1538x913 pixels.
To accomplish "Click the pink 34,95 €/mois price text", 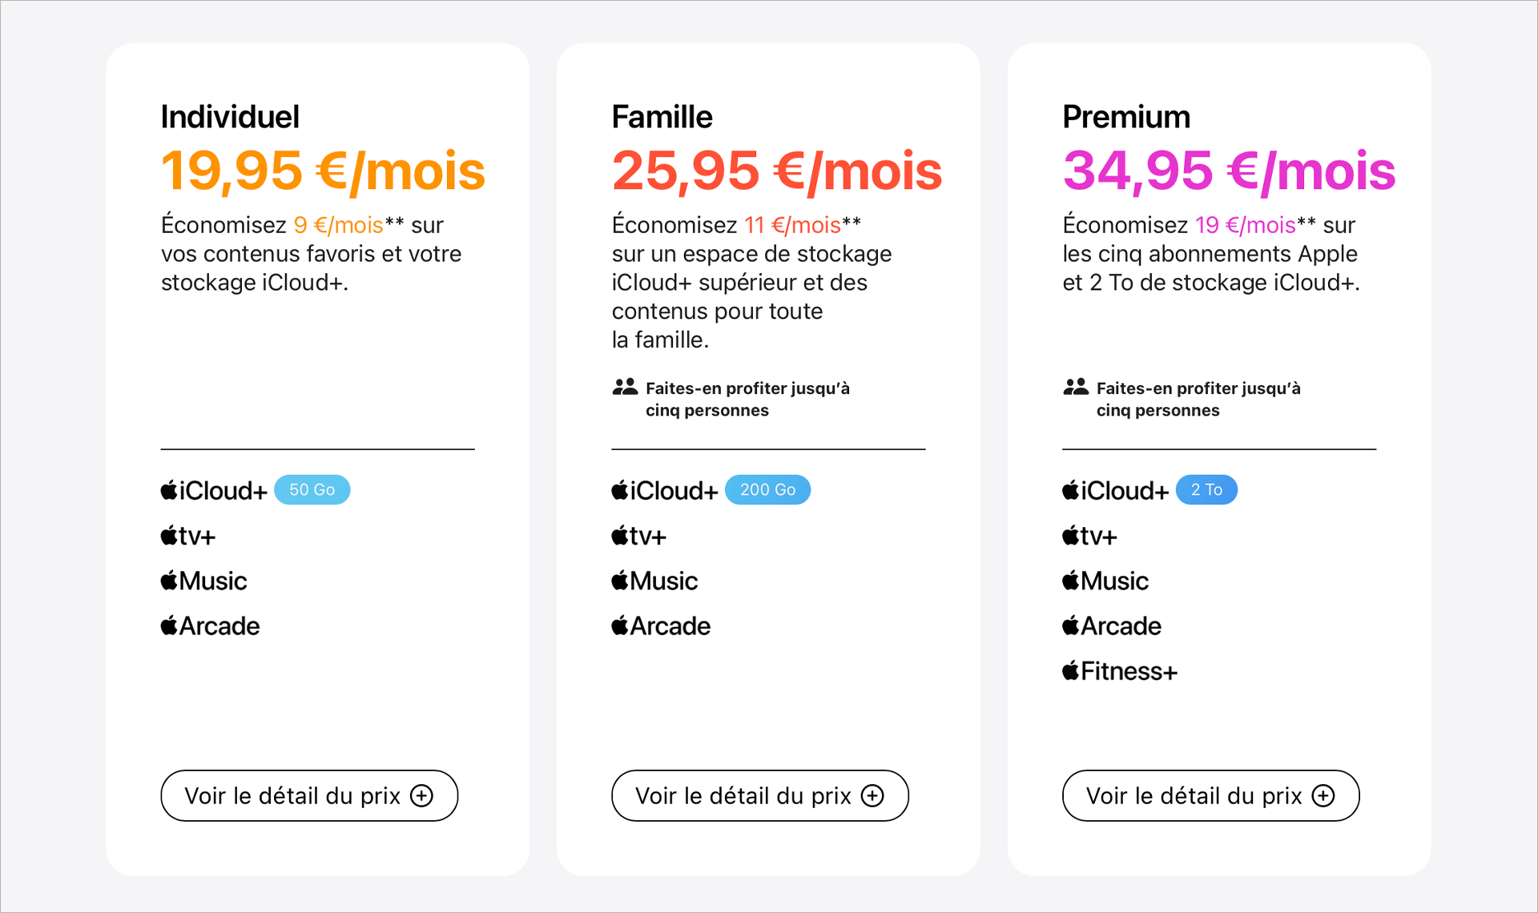I will pyautogui.click(x=1229, y=170).
